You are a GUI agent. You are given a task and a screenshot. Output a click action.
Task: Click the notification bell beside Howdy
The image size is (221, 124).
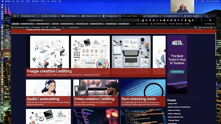point(195,28)
